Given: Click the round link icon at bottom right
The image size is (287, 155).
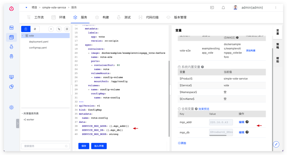Looking at the screenshot, I should tap(276, 144).
